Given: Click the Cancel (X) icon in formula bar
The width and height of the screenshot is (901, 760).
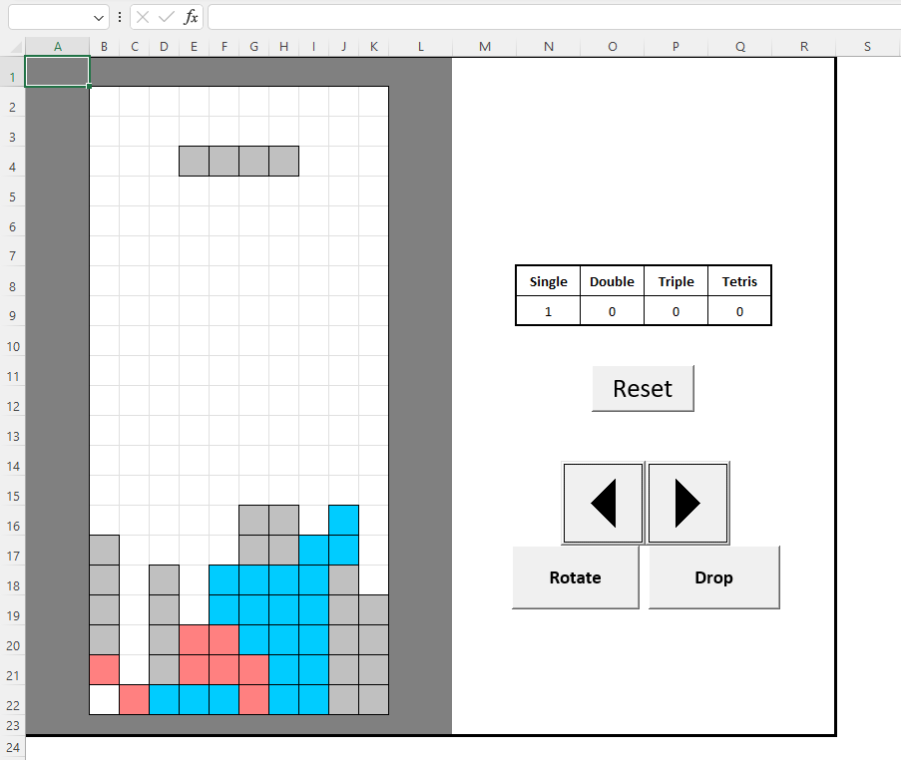Looking at the screenshot, I should click(143, 17).
